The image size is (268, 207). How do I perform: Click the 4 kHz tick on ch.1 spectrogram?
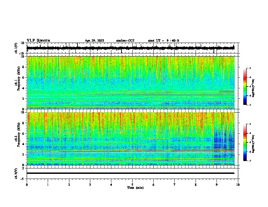click(23, 88)
